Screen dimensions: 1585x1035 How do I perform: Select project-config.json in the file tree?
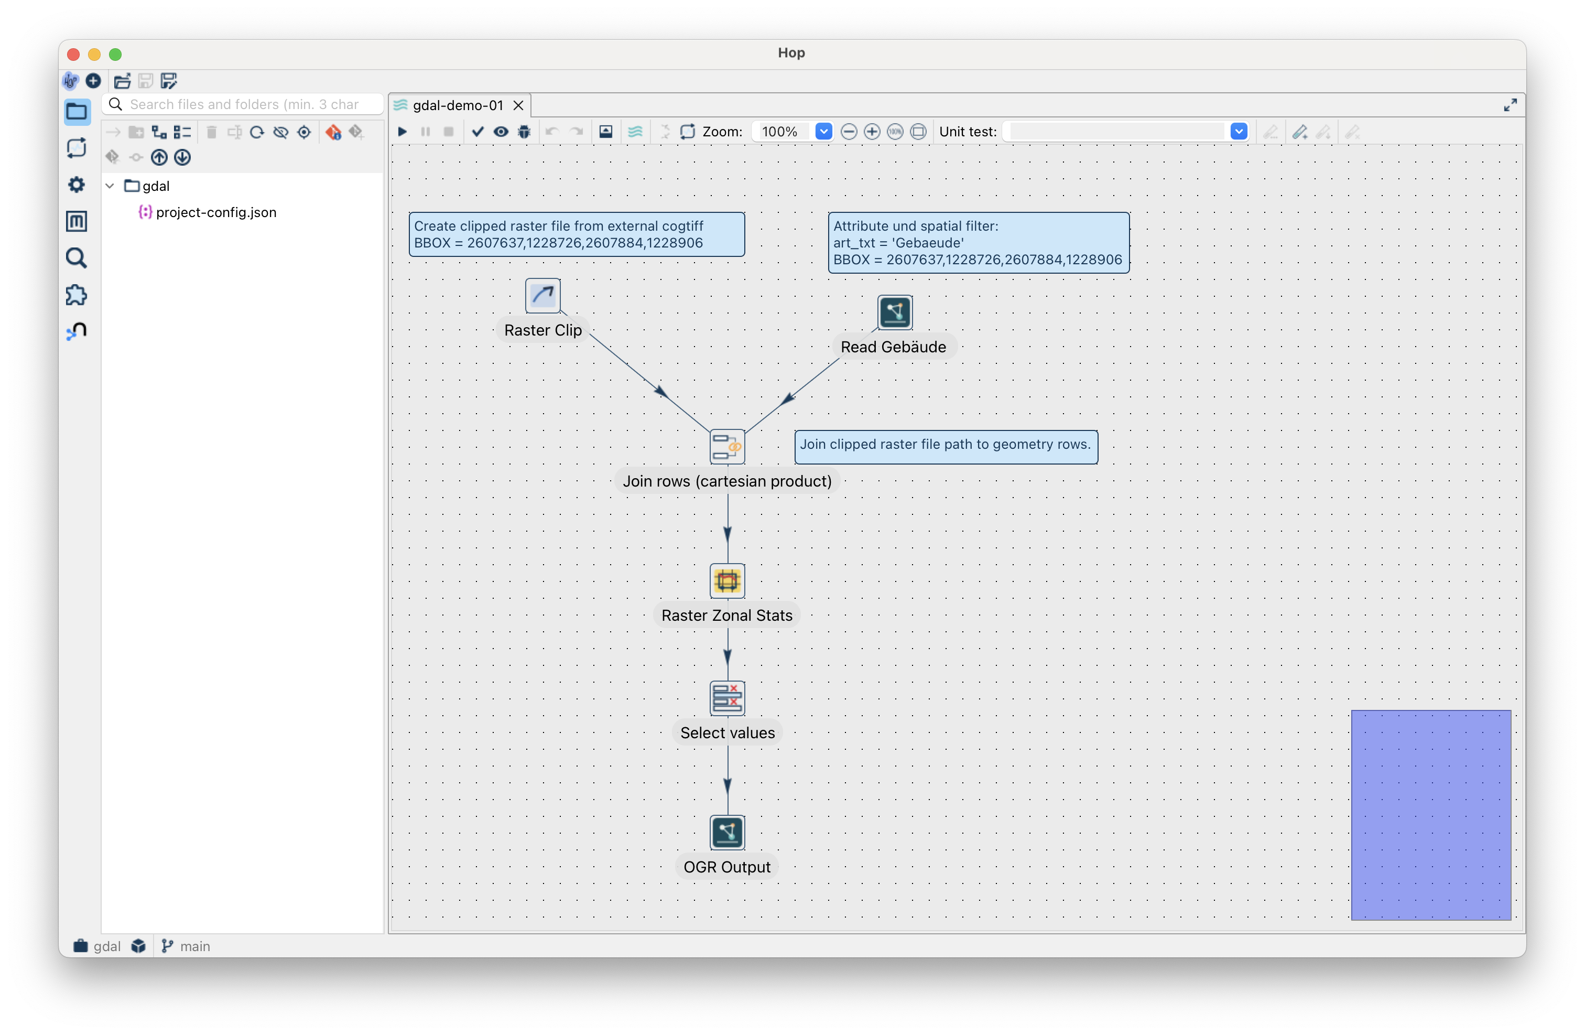click(216, 212)
